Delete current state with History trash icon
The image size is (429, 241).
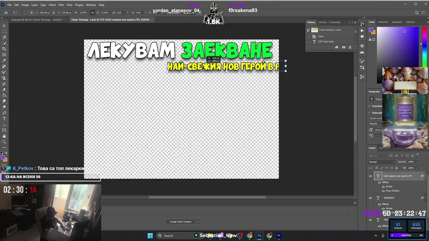350,47
